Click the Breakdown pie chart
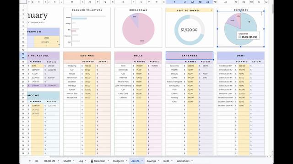293x164 pixels. pos(138,29)
